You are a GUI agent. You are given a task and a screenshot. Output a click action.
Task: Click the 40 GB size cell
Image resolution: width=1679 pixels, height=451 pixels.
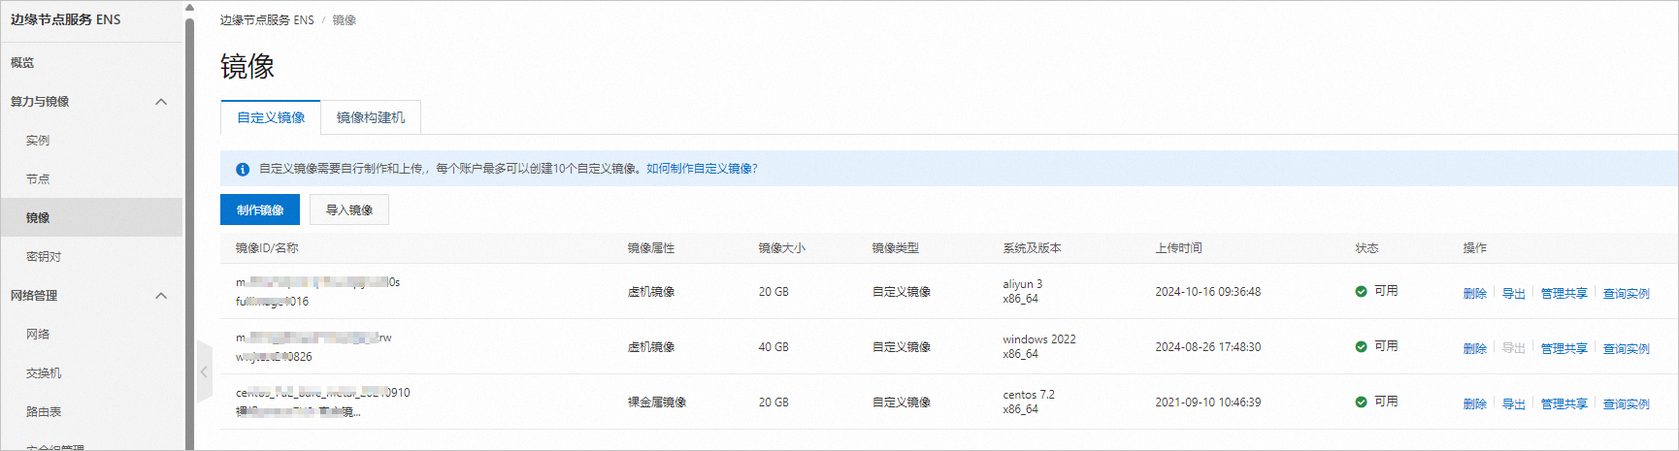[x=774, y=346]
